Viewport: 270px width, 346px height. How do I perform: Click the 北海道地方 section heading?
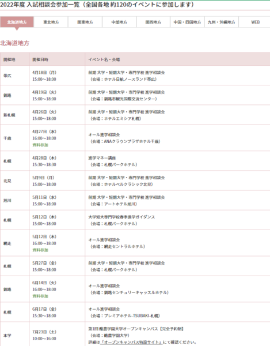pos(15,43)
